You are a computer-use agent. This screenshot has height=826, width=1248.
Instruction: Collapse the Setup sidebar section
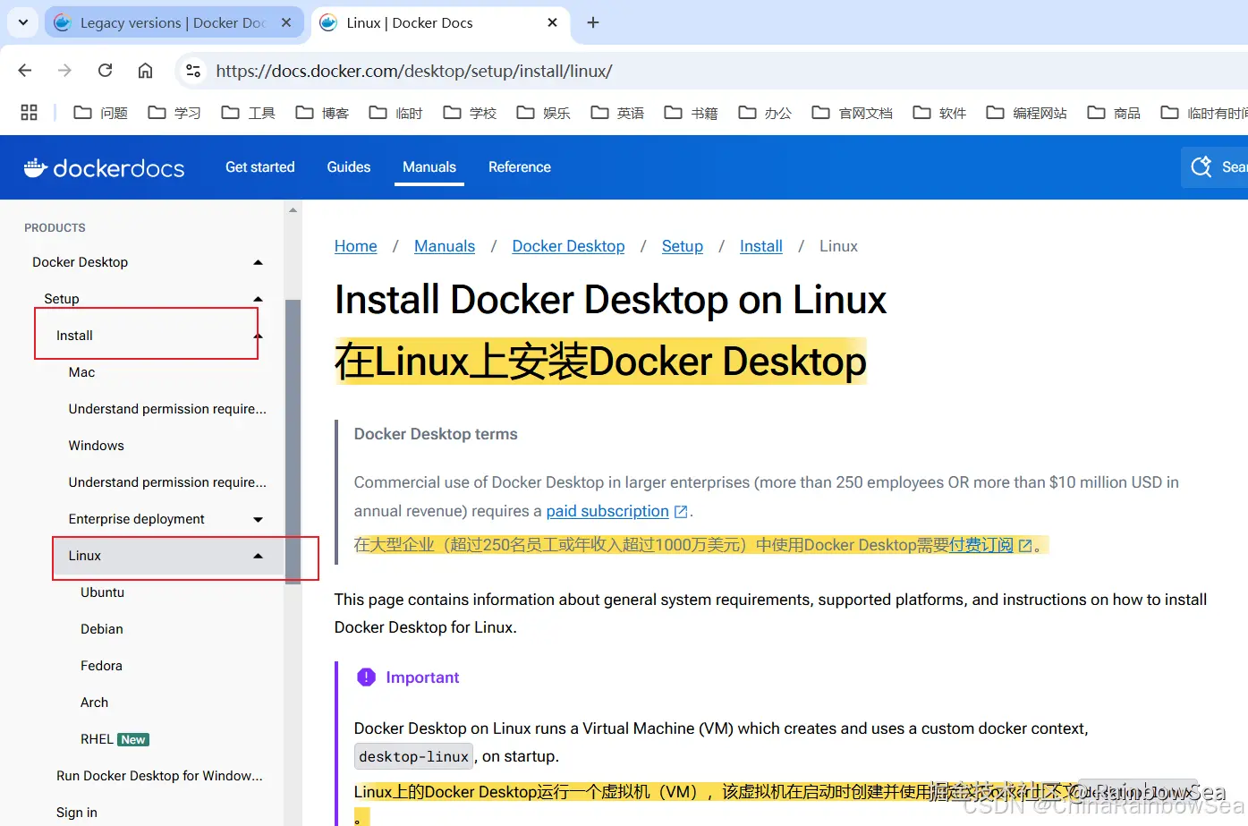258,299
